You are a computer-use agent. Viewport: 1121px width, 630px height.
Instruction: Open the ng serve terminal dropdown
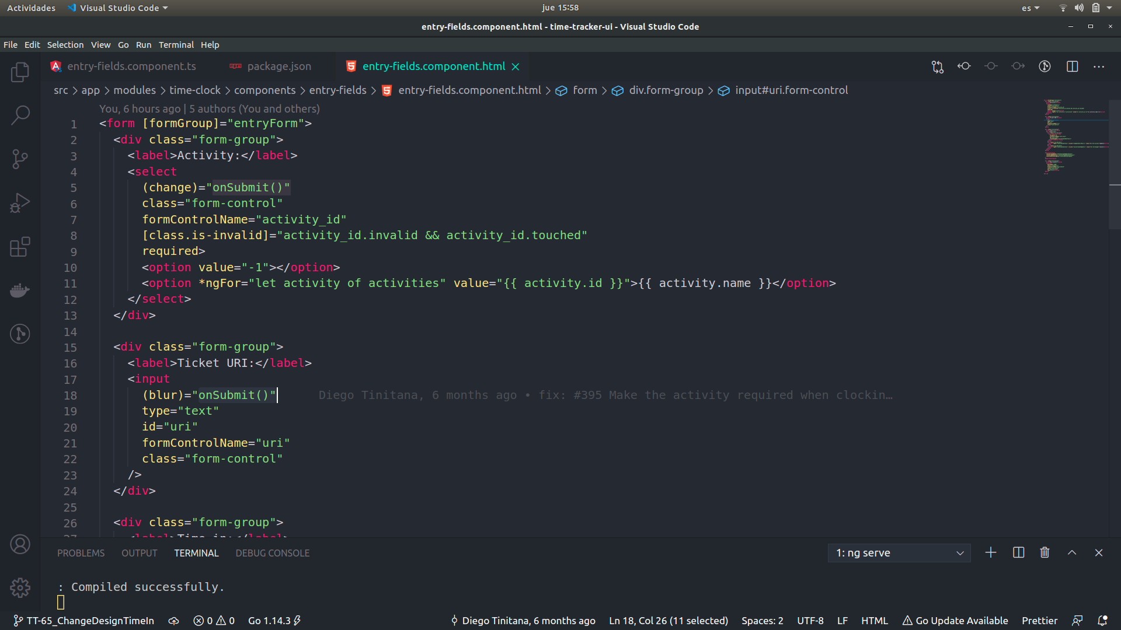coord(899,552)
